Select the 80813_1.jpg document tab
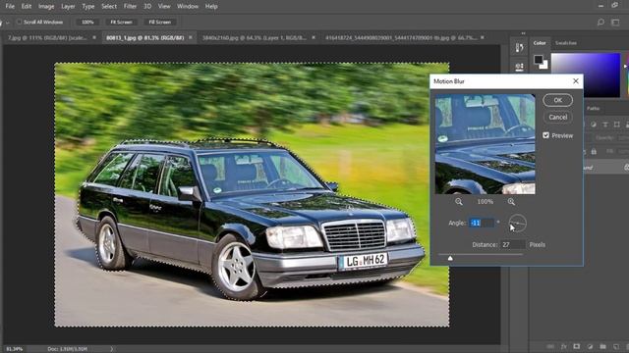The width and height of the screenshot is (629, 353). (x=144, y=37)
